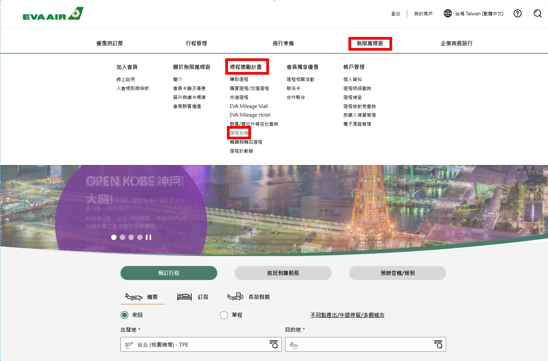The width and height of the screenshot is (548, 361).
Task: Click the takeoff plane icon in departure field
Action: pyautogui.click(x=129, y=345)
